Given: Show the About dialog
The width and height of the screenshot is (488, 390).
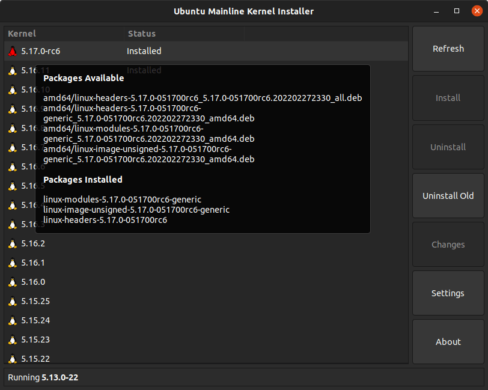Looking at the screenshot, I should [448, 342].
